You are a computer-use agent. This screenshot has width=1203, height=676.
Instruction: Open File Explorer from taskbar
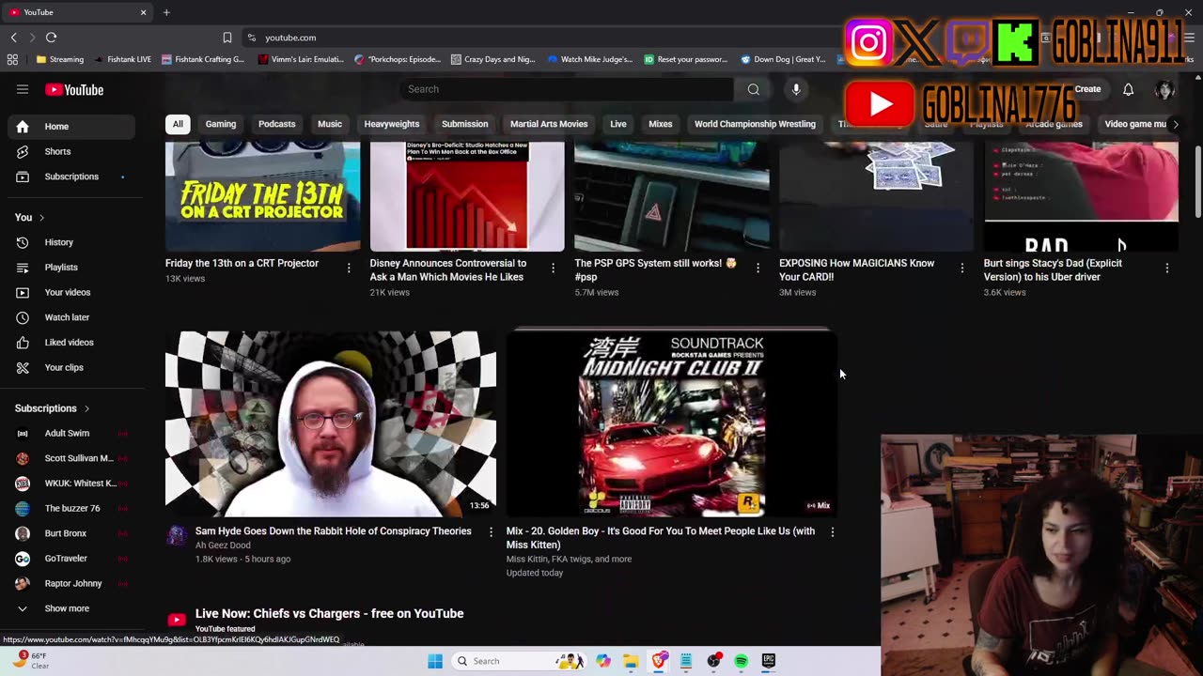pos(631,661)
